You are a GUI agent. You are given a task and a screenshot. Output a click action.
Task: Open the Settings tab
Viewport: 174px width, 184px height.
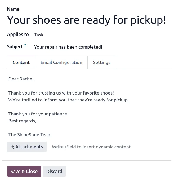click(x=101, y=62)
